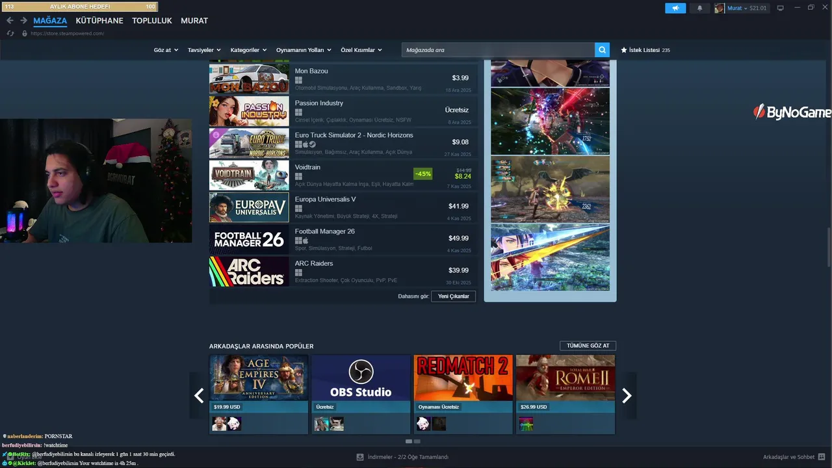This screenshot has height=468, width=832.
Task: Click the platform icons for Euro Truck Simulator 2
Action: pyautogui.click(x=305, y=144)
